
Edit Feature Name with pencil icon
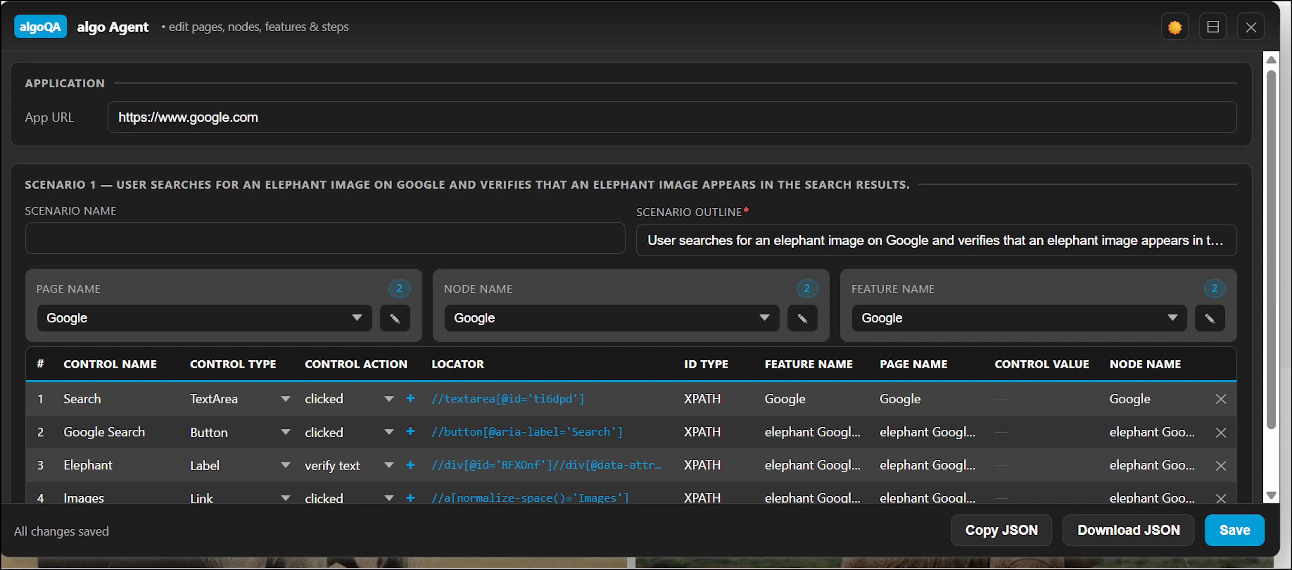point(1209,318)
